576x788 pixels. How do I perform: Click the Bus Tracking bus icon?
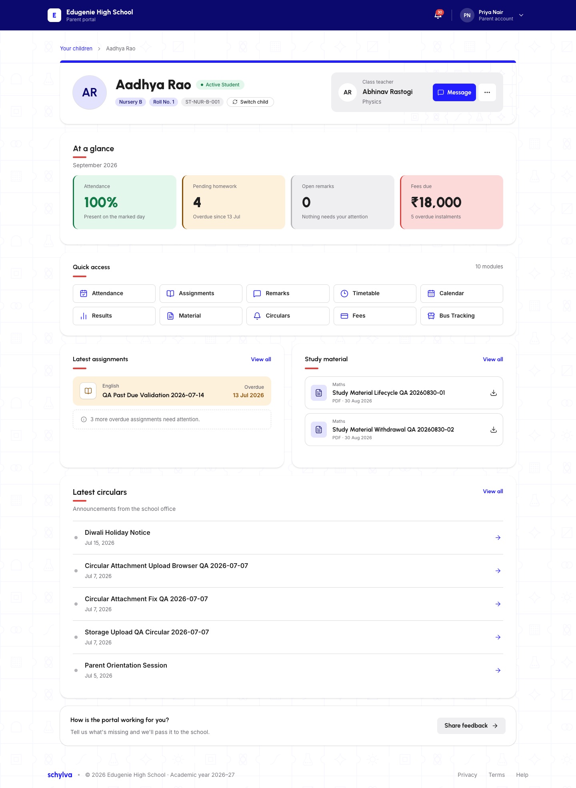point(431,316)
